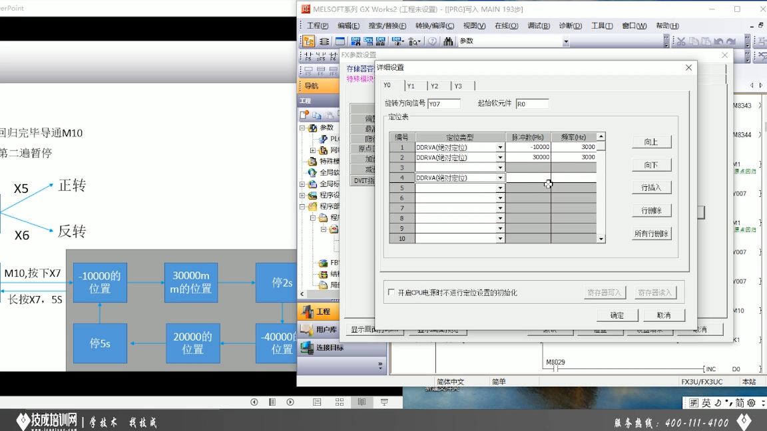Expand the 全局标 tree node in project panel

[x=302, y=184]
